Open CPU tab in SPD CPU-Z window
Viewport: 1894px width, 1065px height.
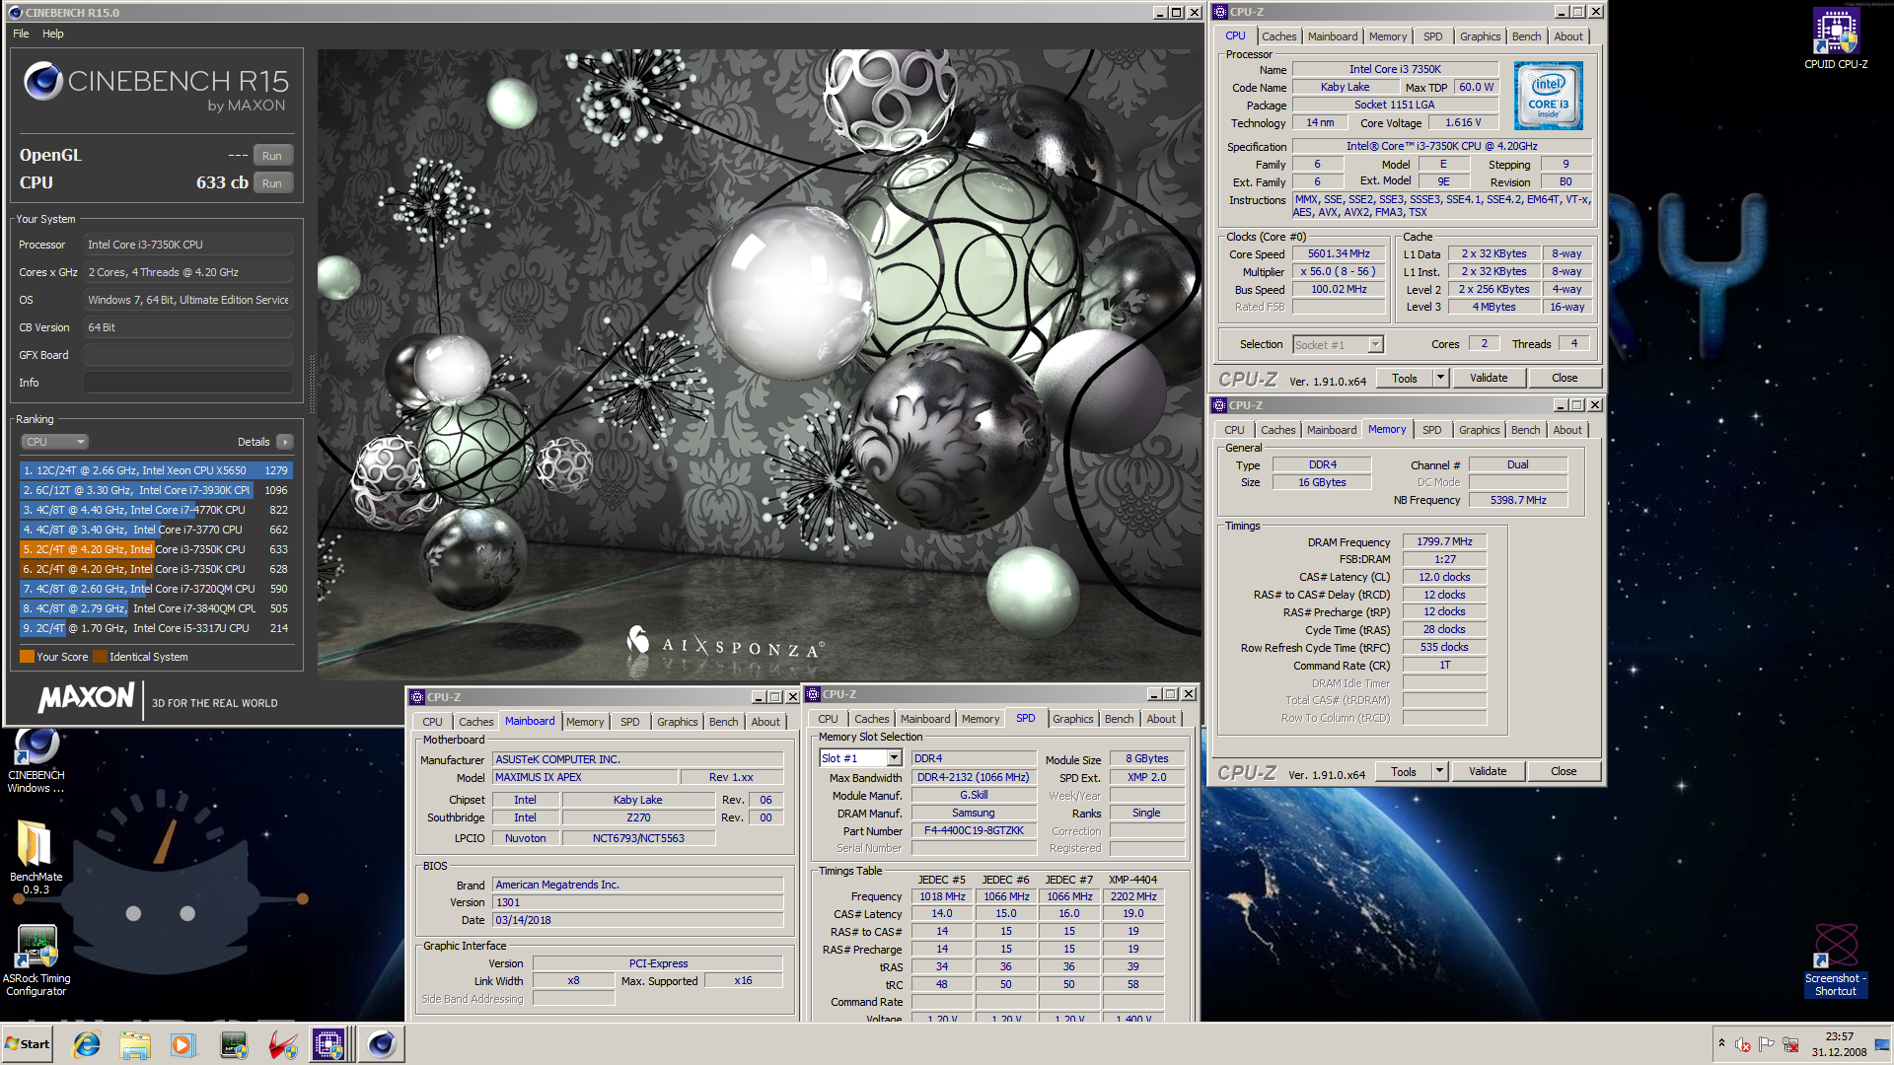pos(828,719)
